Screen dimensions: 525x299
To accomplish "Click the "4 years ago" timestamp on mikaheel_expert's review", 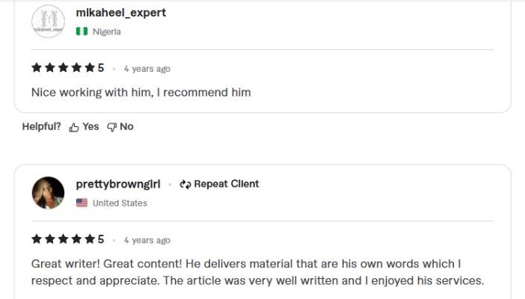I will tap(147, 69).
